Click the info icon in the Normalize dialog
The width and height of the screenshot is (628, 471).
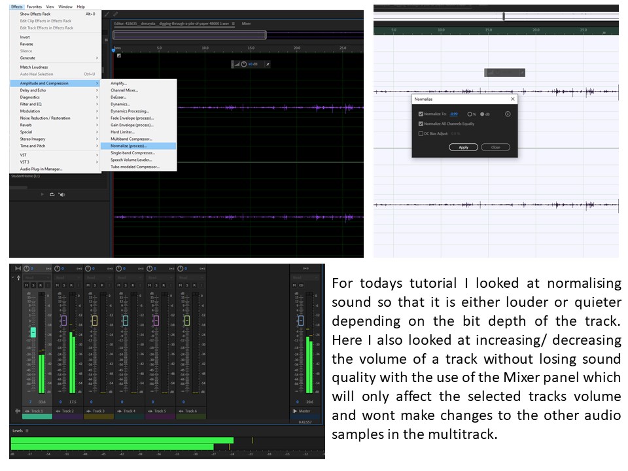[x=508, y=114]
